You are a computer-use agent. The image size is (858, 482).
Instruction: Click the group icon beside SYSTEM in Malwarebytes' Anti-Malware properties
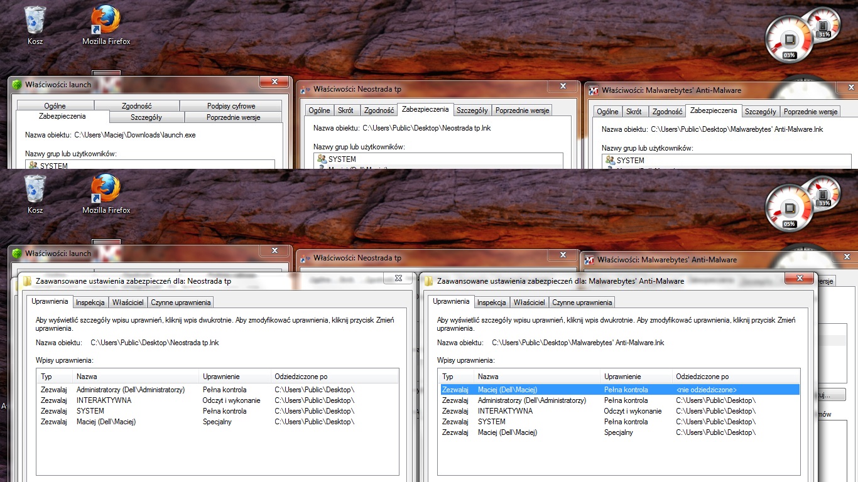610,161
